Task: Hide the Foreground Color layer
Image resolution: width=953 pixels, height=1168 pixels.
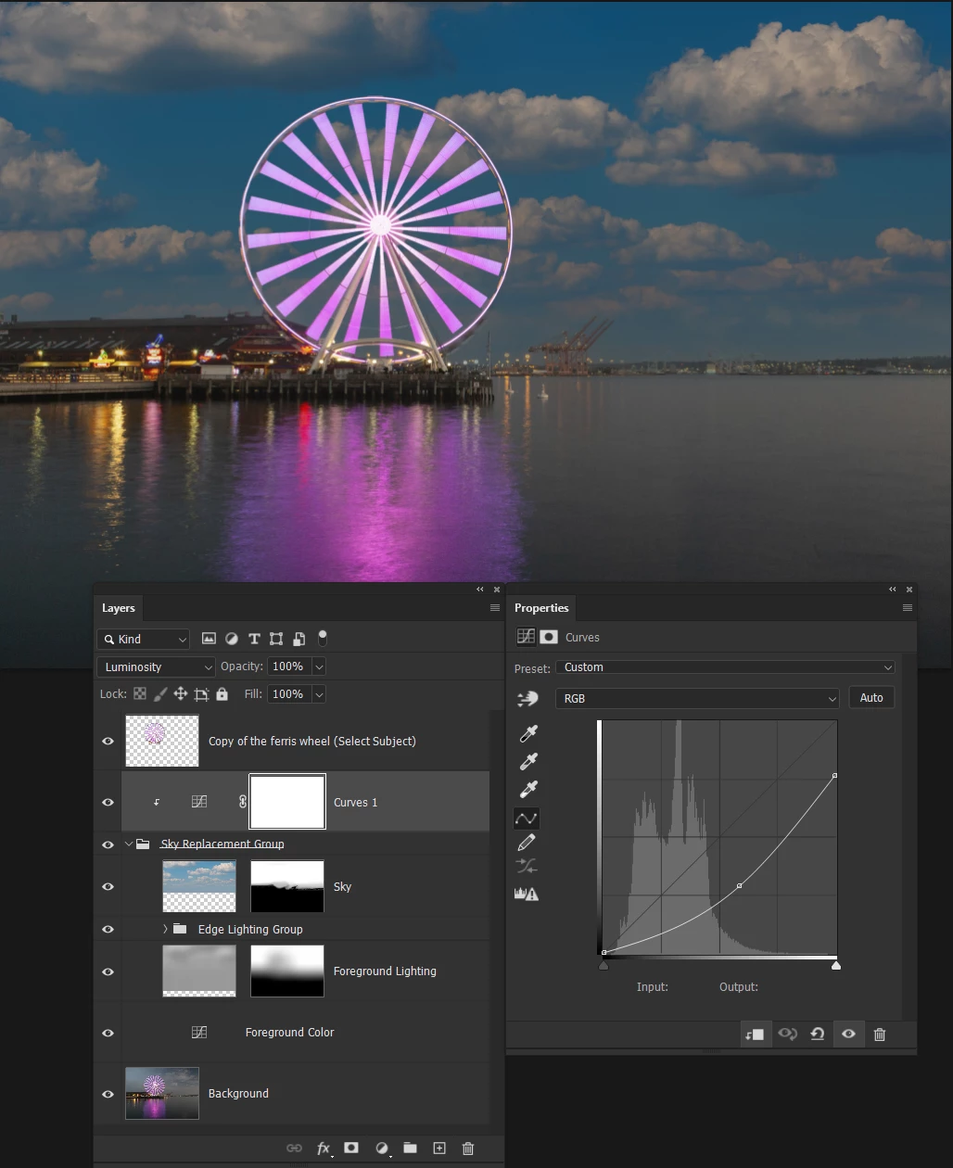Action: point(108,1033)
